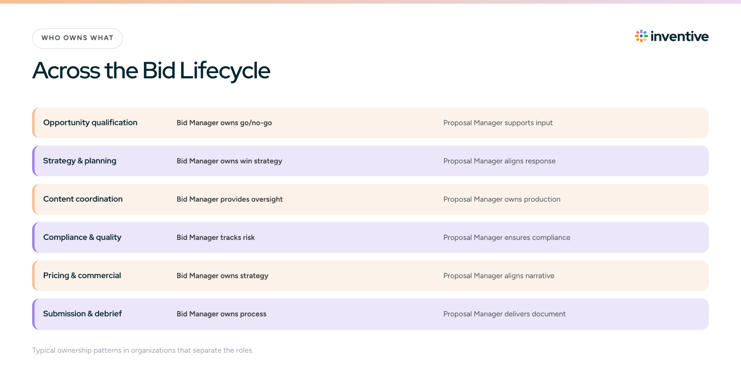
Task: Click the Inventive logo icon
Action: [x=641, y=36]
